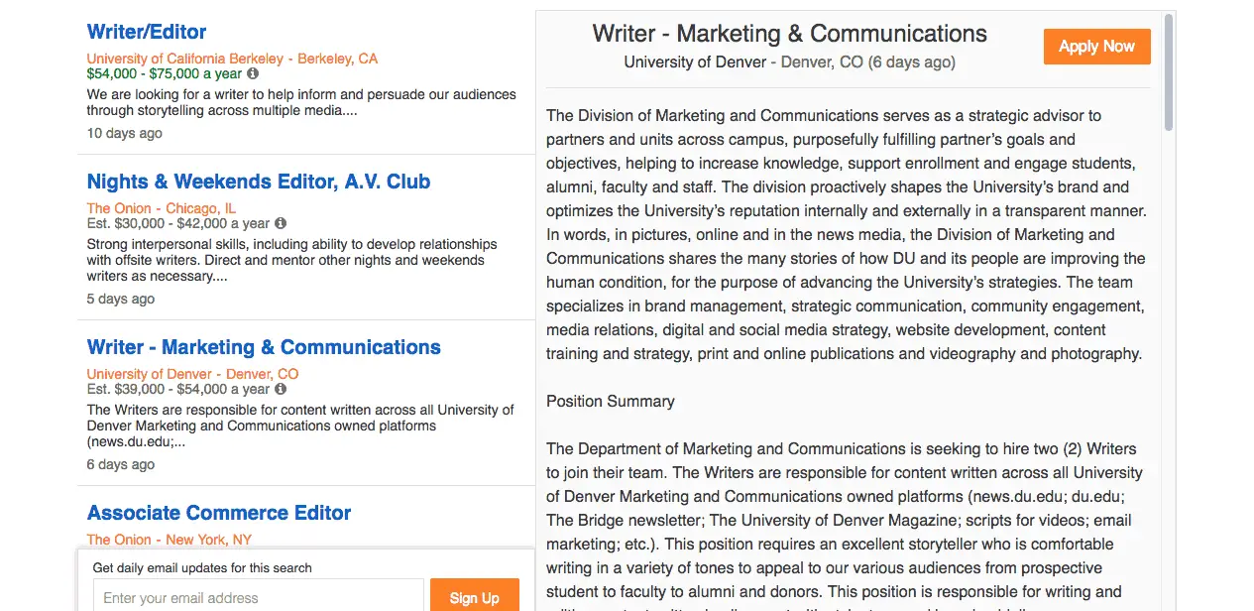Select Writer - Marketing & Communications listing title
Screen dimensions: 1254x611
[x=264, y=347]
